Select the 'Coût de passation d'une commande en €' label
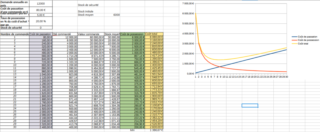 coord(15,10)
